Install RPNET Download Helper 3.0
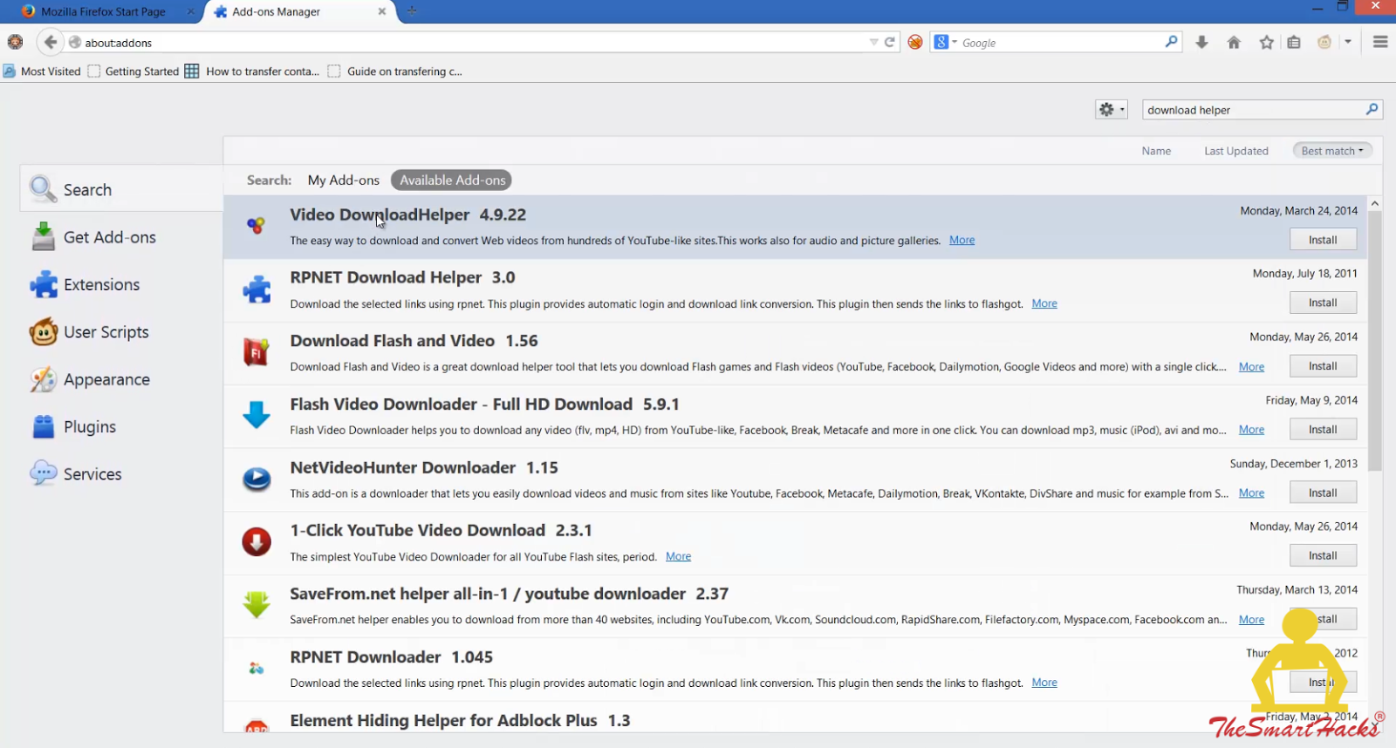The image size is (1396, 748). pyautogui.click(x=1323, y=303)
